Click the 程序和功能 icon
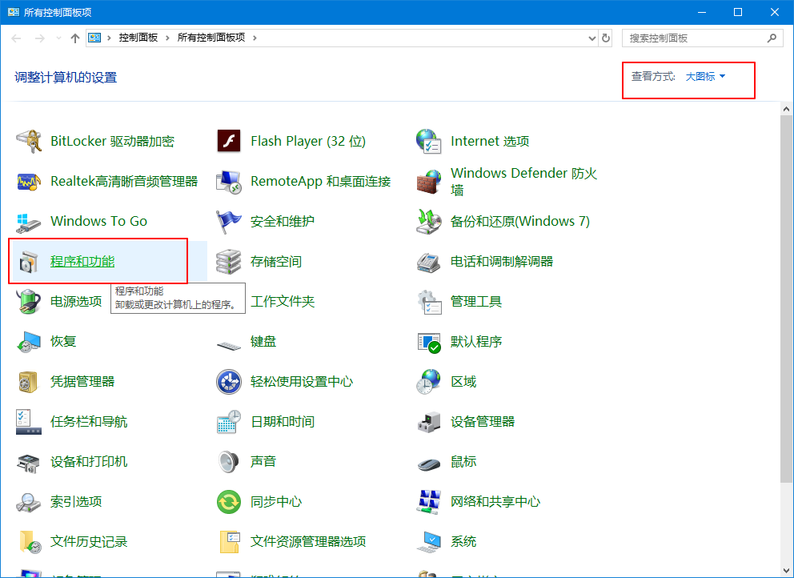The image size is (794, 578). [x=29, y=262]
